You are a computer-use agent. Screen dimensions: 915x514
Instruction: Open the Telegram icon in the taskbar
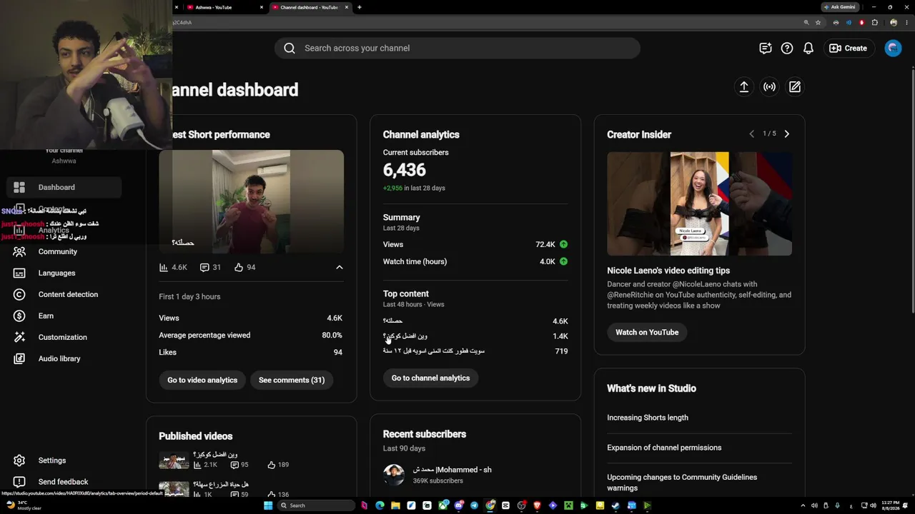tap(474, 505)
